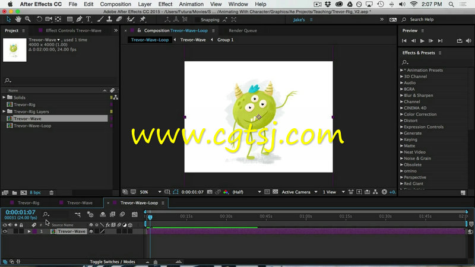This screenshot has height=267, width=475.
Task: Click the new composition icon in Project panel
Action: coord(24,192)
